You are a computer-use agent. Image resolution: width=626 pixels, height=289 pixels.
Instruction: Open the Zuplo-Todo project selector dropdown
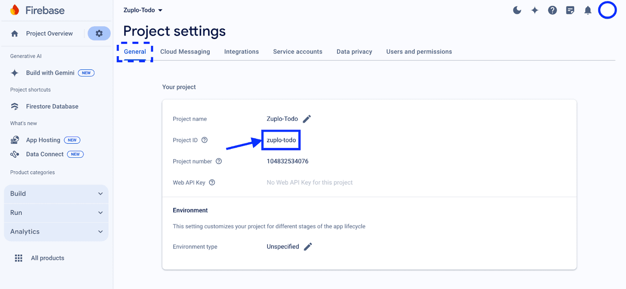(x=143, y=10)
